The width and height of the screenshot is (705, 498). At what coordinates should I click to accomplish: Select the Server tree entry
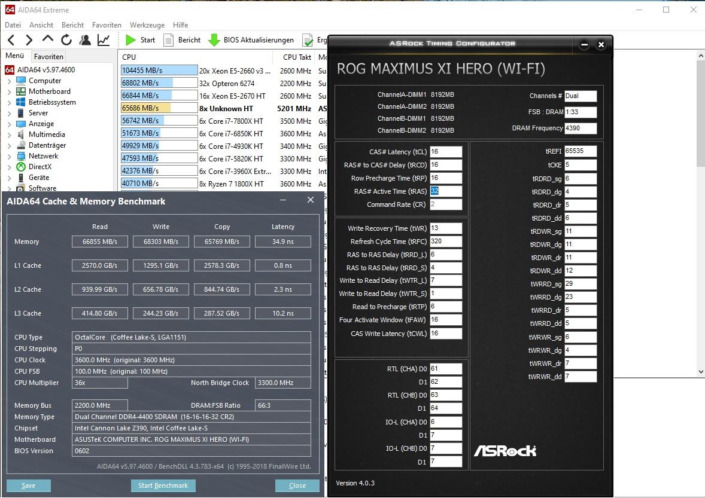[x=38, y=113]
